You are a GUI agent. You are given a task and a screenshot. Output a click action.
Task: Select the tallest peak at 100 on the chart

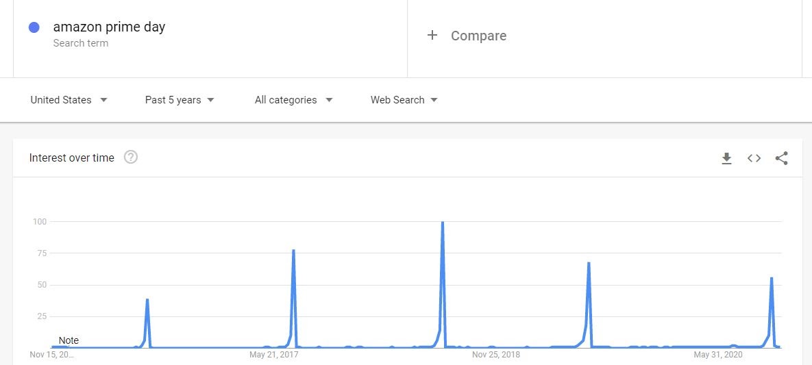(x=442, y=223)
